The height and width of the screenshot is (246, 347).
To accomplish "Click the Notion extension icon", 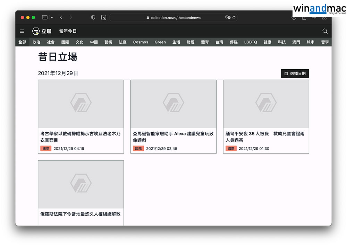I will [103, 17].
